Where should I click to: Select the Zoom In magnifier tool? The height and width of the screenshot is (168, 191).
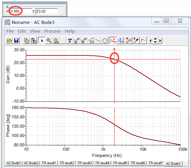[x=49, y=41]
